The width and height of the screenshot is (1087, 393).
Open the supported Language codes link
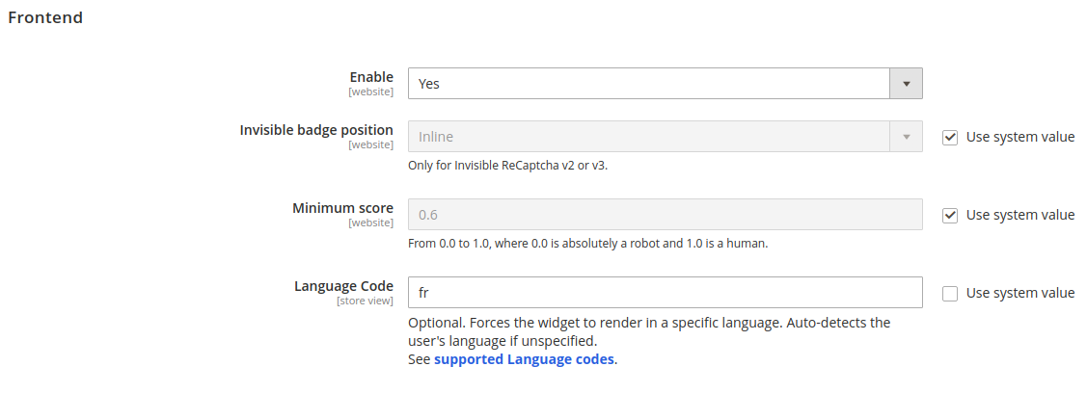(524, 359)
